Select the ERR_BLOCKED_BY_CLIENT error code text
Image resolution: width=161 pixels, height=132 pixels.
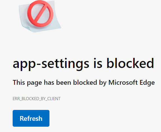37,99
